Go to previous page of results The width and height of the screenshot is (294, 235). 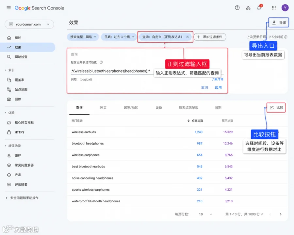[270, 214]
